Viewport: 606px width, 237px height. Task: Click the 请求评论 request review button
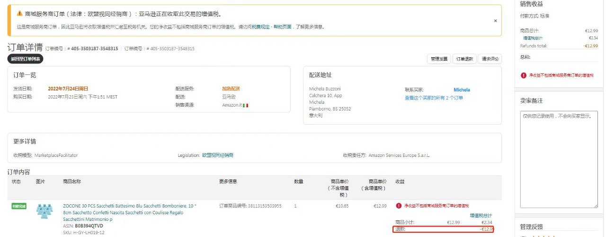(490, 59)
